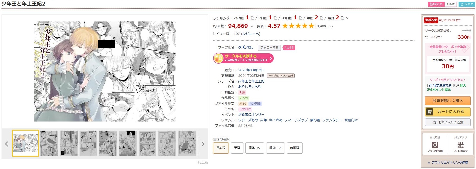Viewport: 476px width, 169px height.
Task: Open the ファンタジー genre tag
Action: pos(332,120)
